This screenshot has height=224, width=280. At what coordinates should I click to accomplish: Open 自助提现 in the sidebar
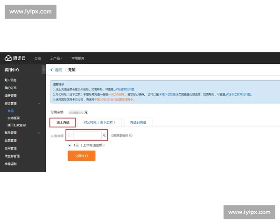point(14,118)
